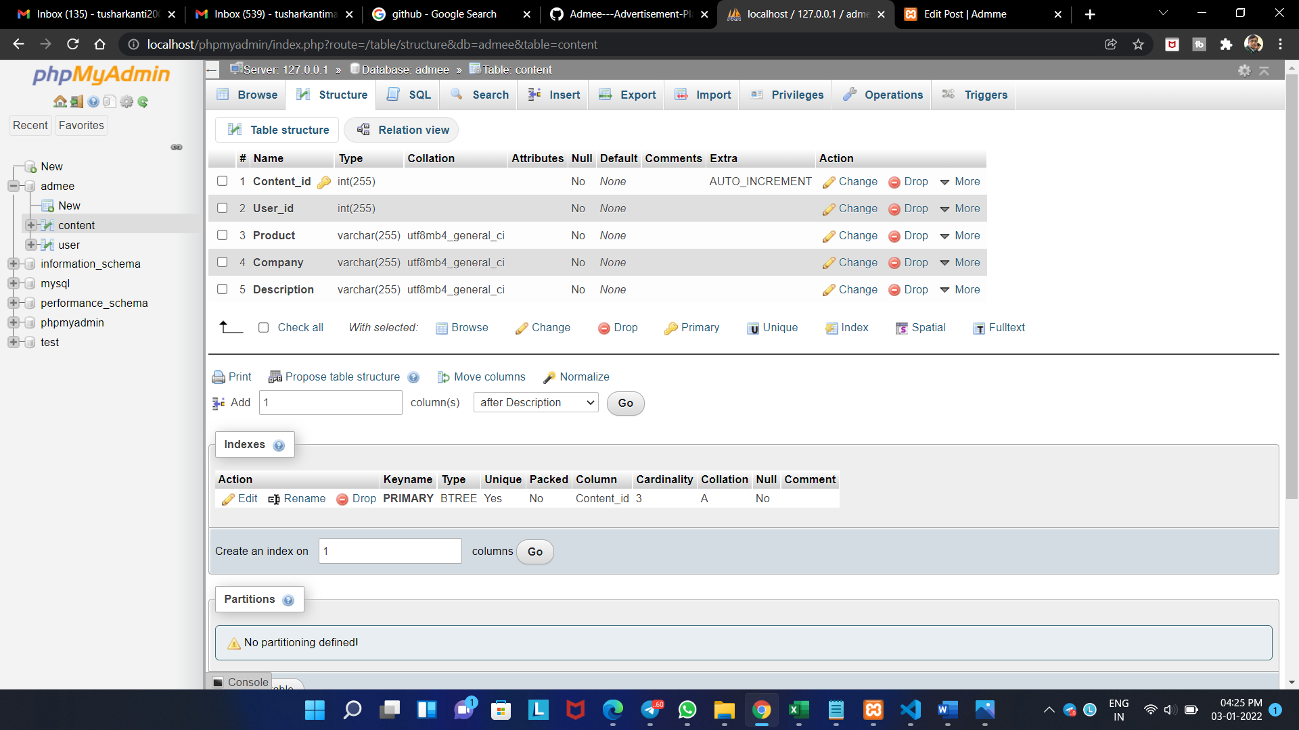Open the after Description dropdown

(x=535, y=402)
